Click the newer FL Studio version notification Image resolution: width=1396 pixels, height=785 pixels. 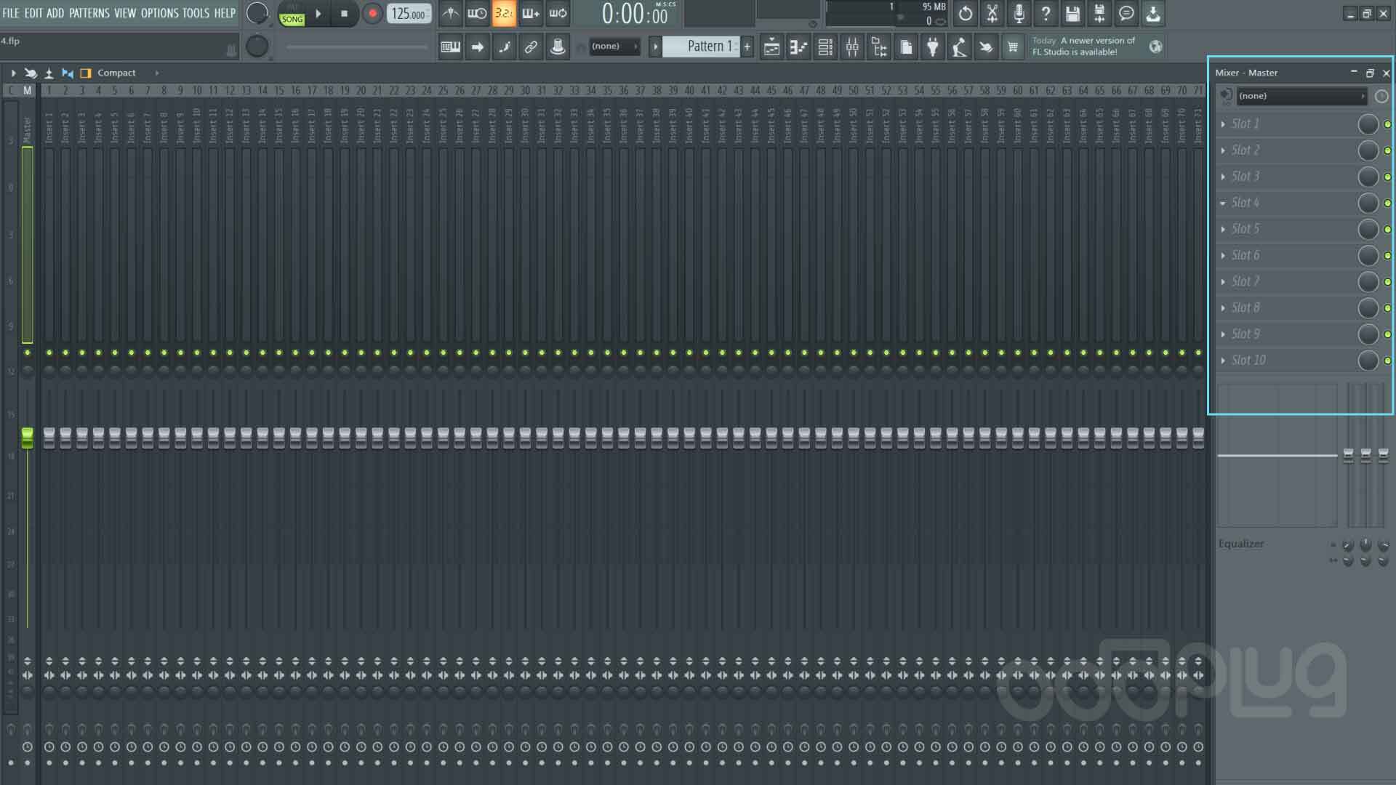click(1084, 46)
